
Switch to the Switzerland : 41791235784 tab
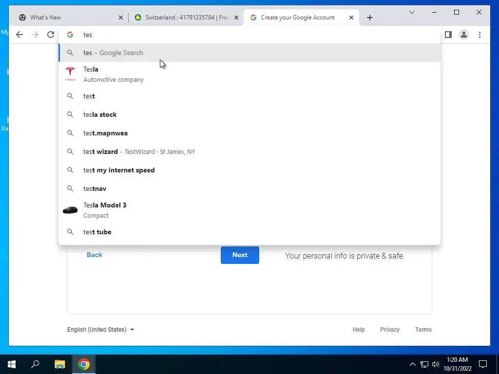(x=186, y=18)
